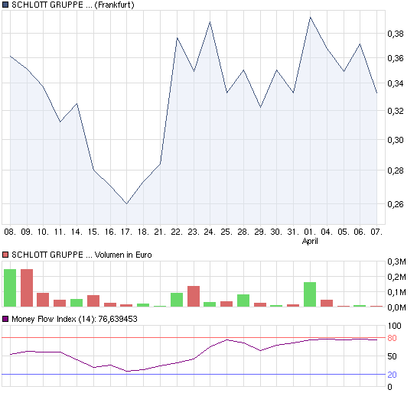Click the SCHLOTT GRUPPE (Frankfurt) chart title
This screenshot has height=393, width=417.
click(73, 5)
